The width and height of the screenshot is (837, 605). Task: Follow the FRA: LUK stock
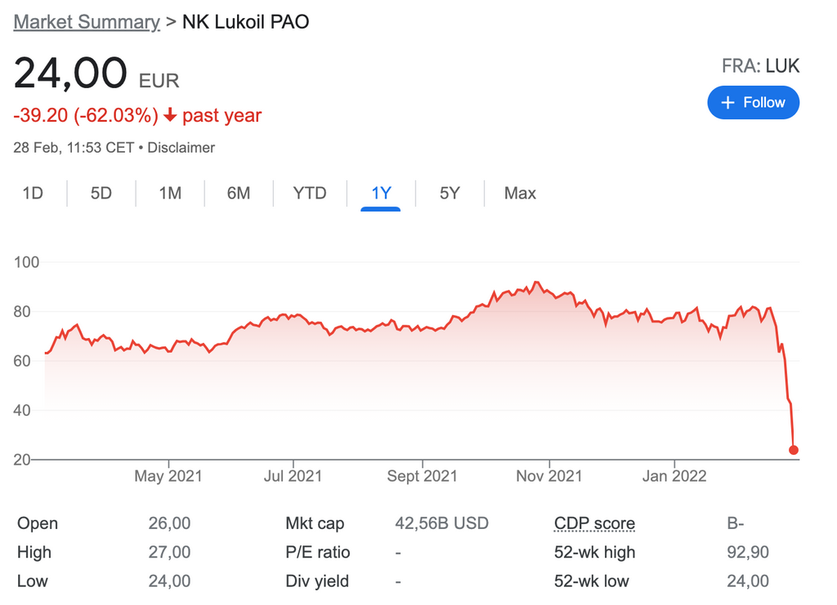pos(753,102)
